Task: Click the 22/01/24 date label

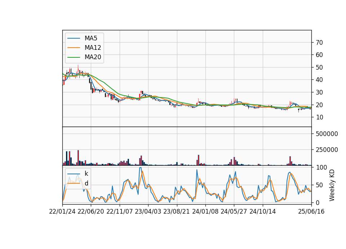Action: [62, 211]
